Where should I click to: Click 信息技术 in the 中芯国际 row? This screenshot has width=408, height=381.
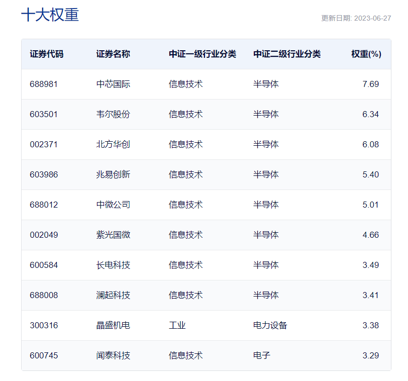pos(185,84)
